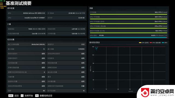Click the F2 key icon
The height and width of the screenshot is (98, 175).
click(37, 96)
